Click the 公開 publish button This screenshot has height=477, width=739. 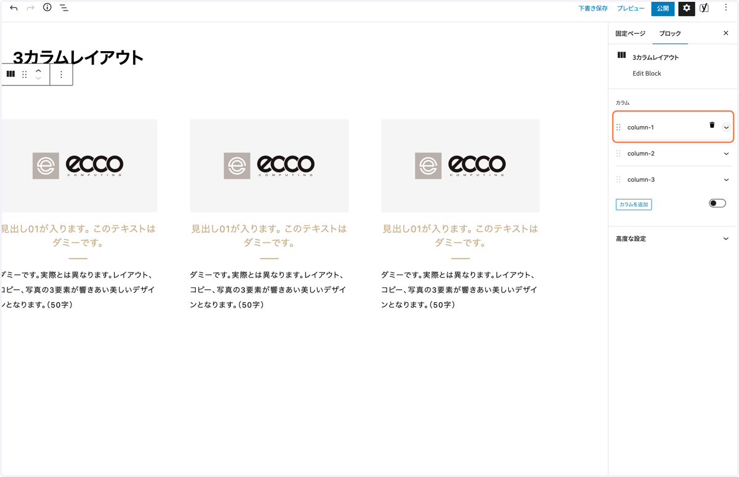[x=663, y=9]
